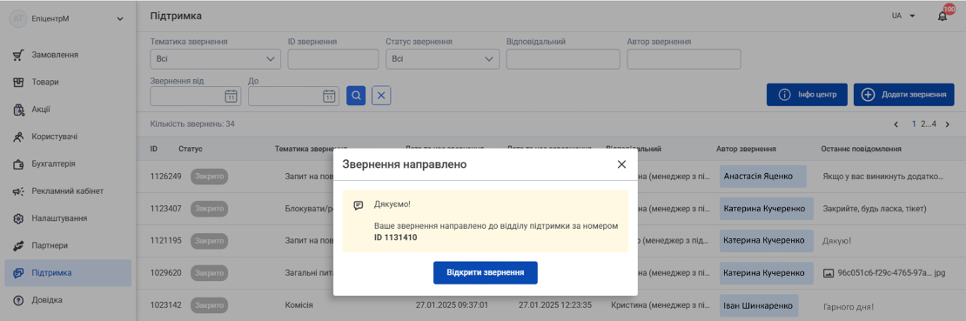Click 'ID 1131410' in dialog
This screenshot has width=966, height=321.
(395, 237)
